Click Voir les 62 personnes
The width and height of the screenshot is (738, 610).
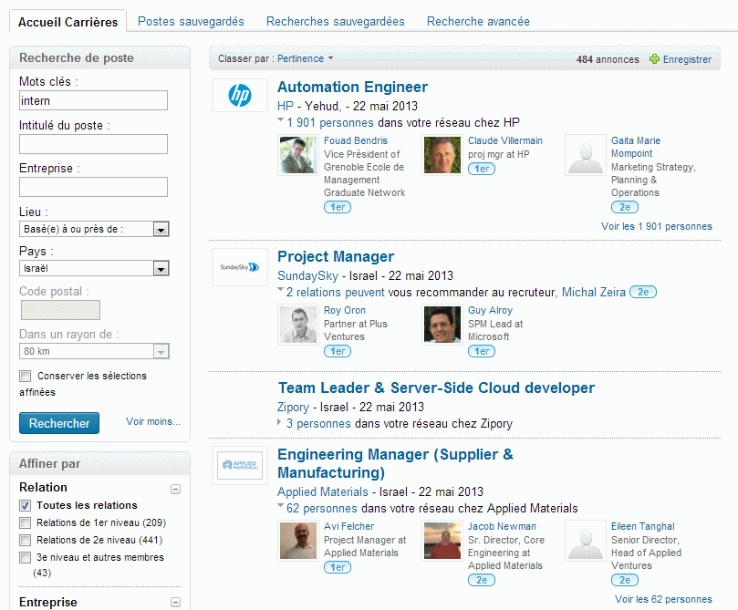pyautogui.click(x=663, y=599)
